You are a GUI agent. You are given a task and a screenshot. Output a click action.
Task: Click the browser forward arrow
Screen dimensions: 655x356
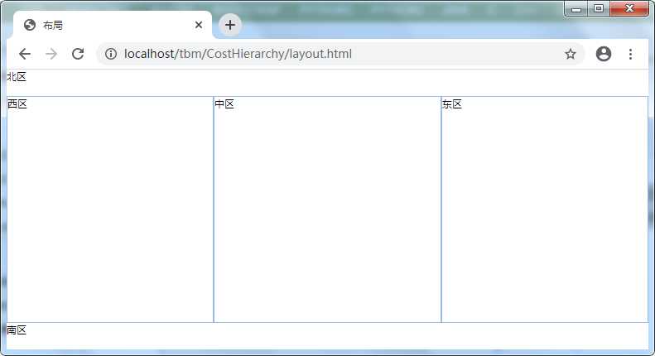pos(51,54)
